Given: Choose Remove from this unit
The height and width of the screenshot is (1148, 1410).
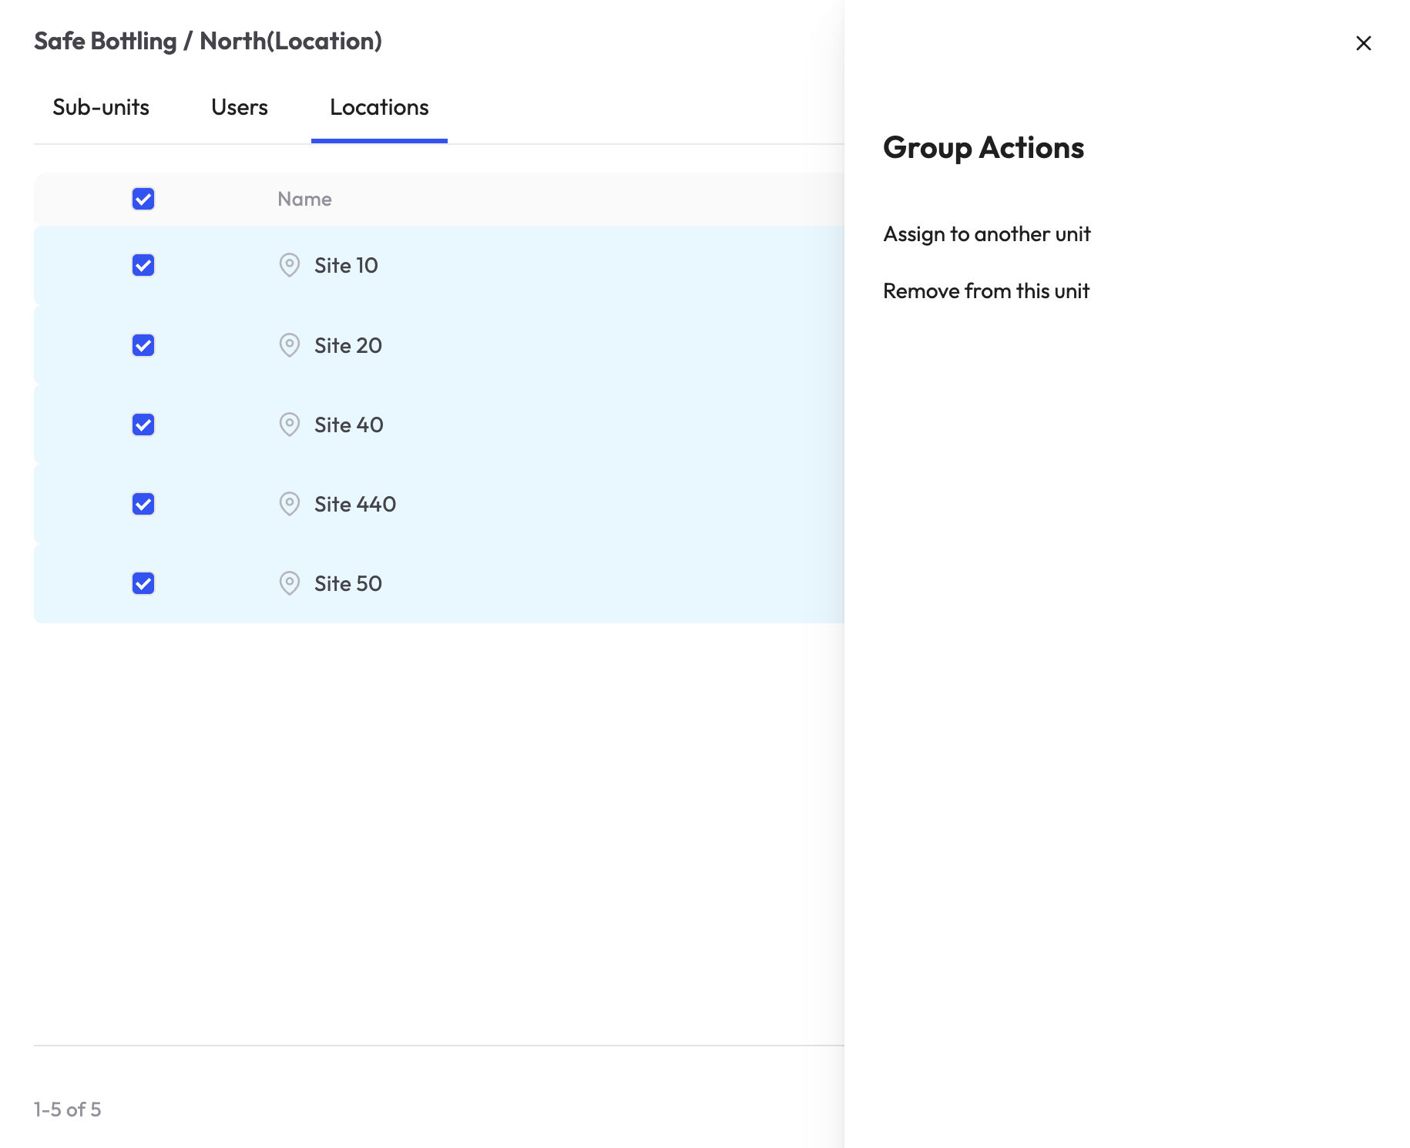Looking at the screenshot, I should point(986,291).
